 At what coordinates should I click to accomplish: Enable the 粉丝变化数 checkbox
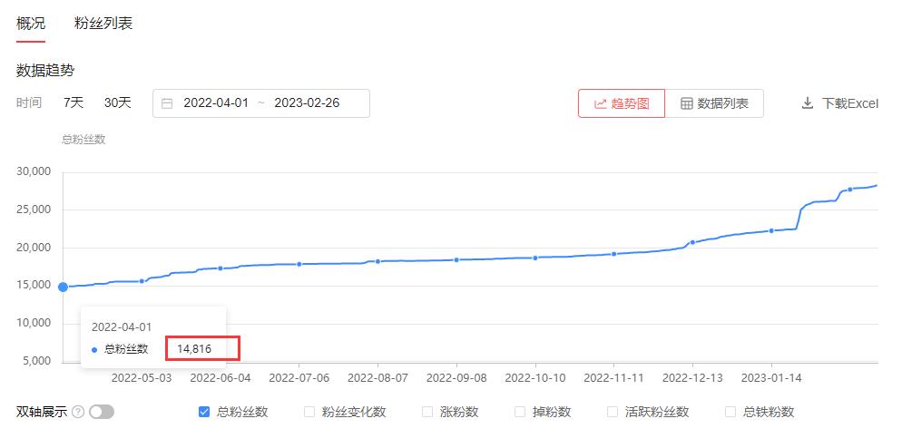click(x=309, y=412)
